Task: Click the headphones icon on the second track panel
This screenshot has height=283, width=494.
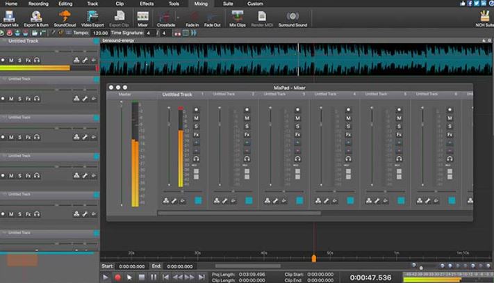Action: pyautogui.click(x=37, y=99)
